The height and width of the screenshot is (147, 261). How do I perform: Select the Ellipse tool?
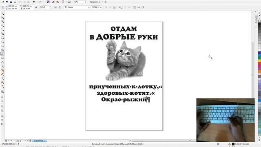tap(2, 42)
